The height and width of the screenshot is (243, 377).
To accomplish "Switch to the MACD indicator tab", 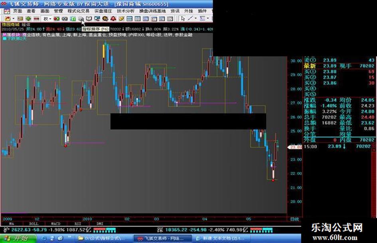I will pyautogui.click(x=55, y=224).
